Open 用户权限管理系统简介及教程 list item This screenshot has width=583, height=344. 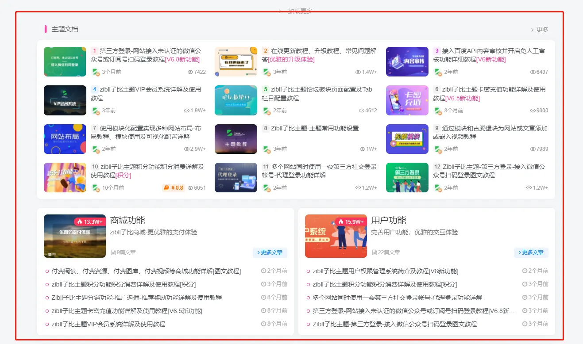[x=386, y=271]
